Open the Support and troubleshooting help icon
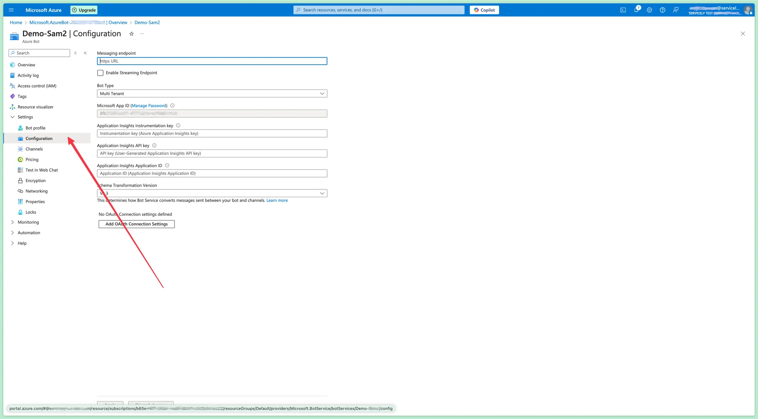 [x=662, y=10]
